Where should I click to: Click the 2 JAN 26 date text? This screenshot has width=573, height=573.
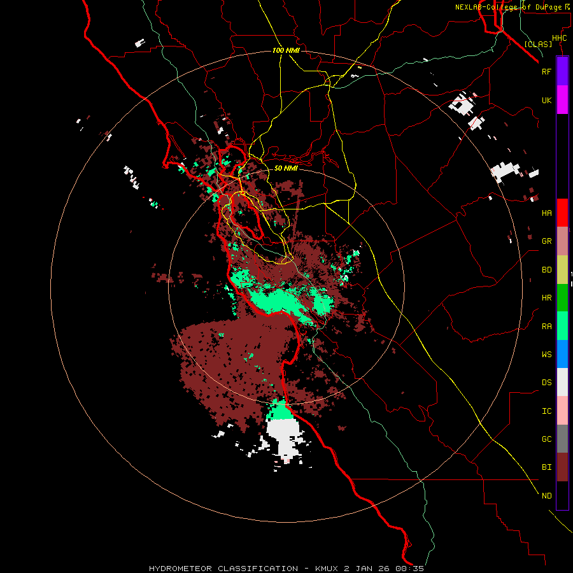point(367,569)
